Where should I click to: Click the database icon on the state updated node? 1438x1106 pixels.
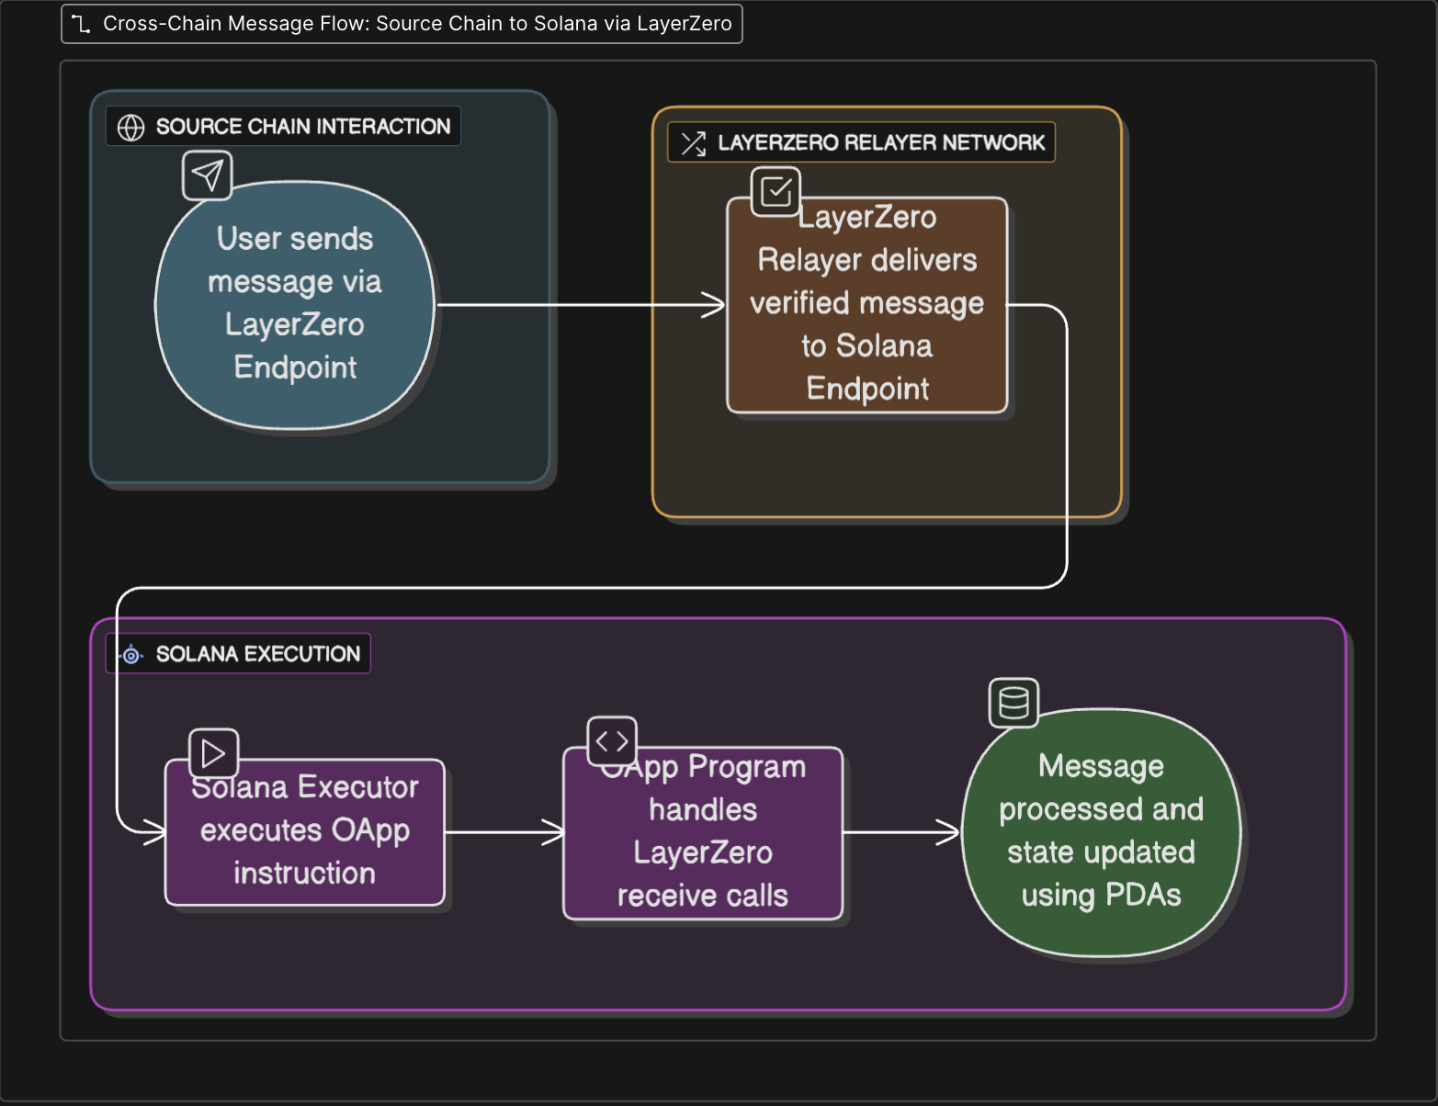1014,704
